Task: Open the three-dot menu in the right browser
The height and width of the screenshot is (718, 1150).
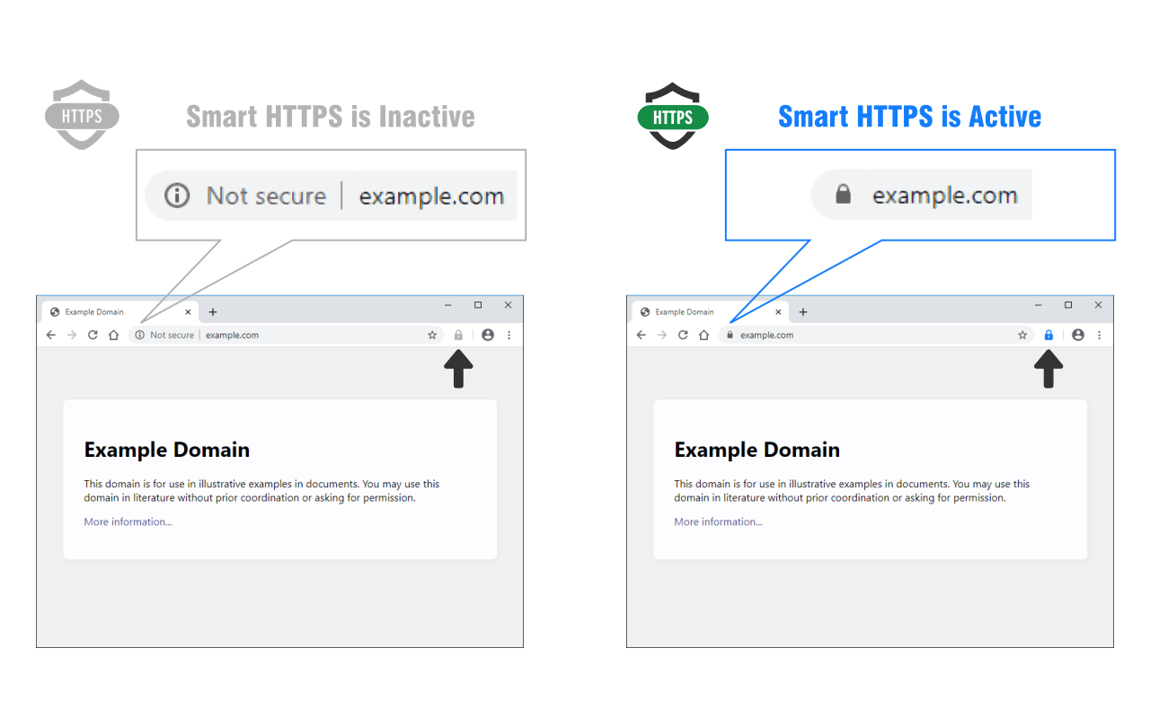Action: pyautogui.click(x=1099, y=335)
